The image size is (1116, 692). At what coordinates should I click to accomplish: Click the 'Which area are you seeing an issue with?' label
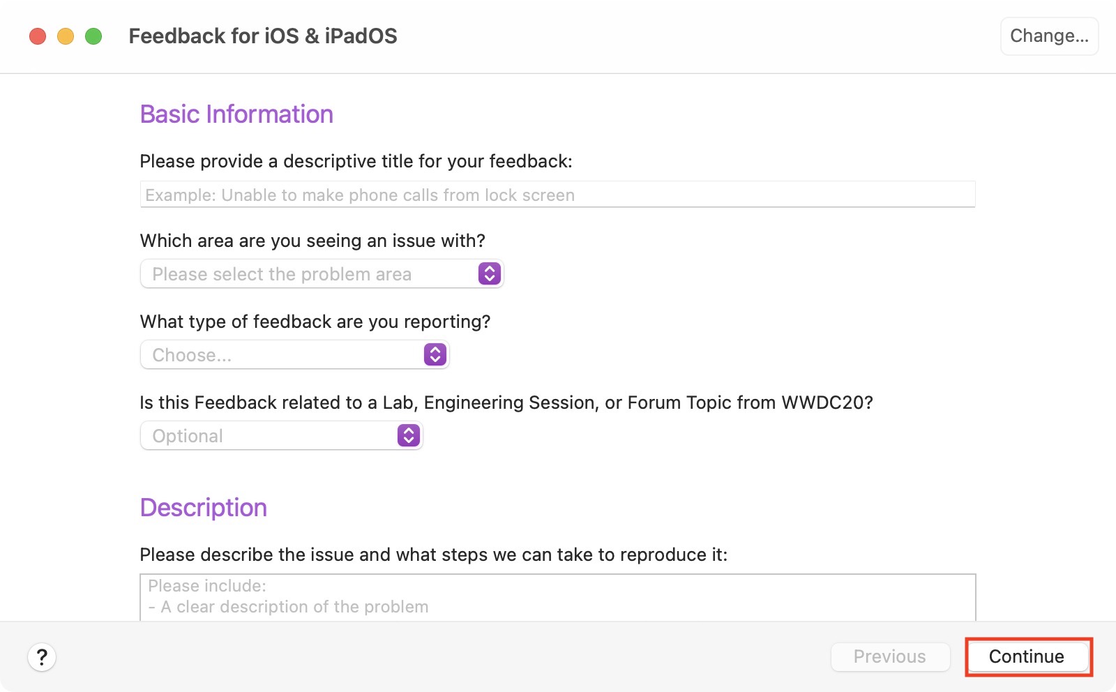(x=312, y=241)
